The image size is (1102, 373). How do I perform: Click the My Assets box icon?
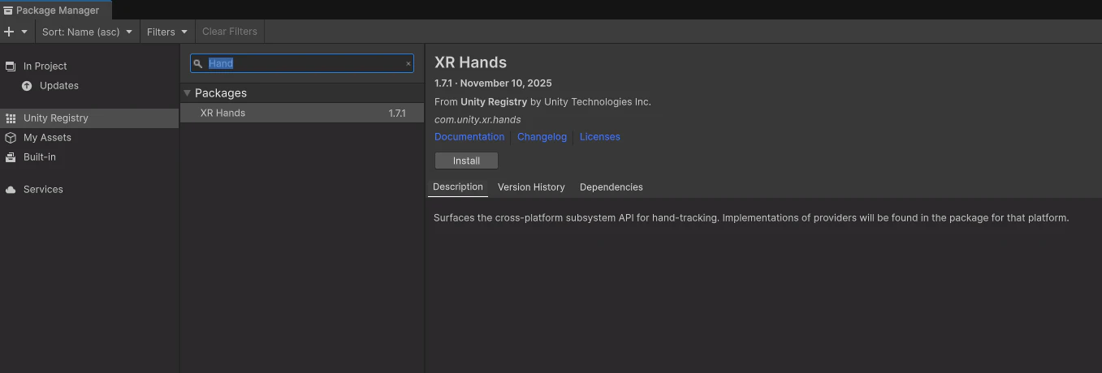pos(11,138)
